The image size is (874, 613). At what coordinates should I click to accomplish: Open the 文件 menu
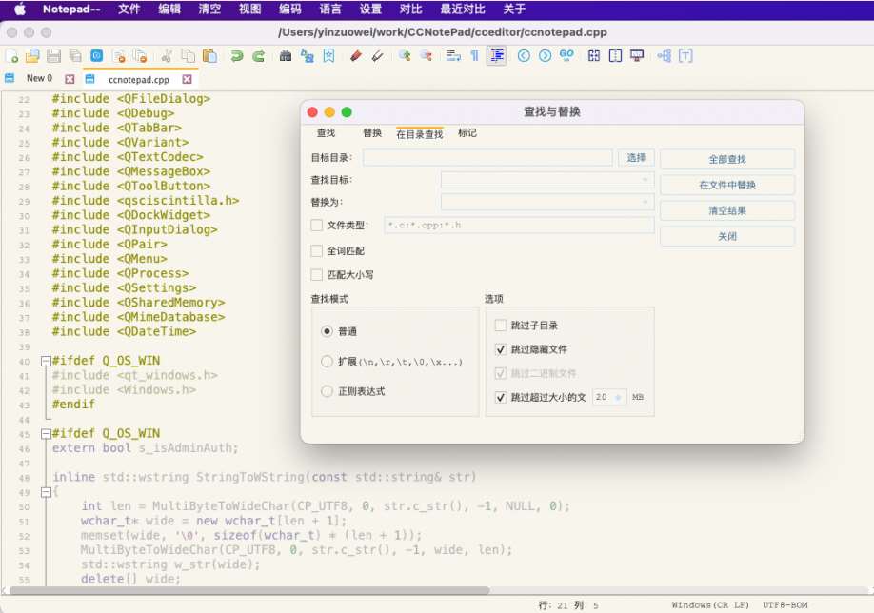129,9
